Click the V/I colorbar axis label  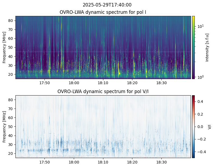coord(209,126)
